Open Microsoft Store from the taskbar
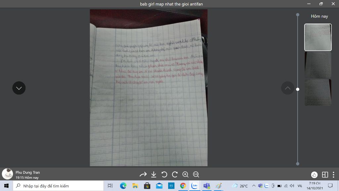339x191 pixels. pos(147,186)
